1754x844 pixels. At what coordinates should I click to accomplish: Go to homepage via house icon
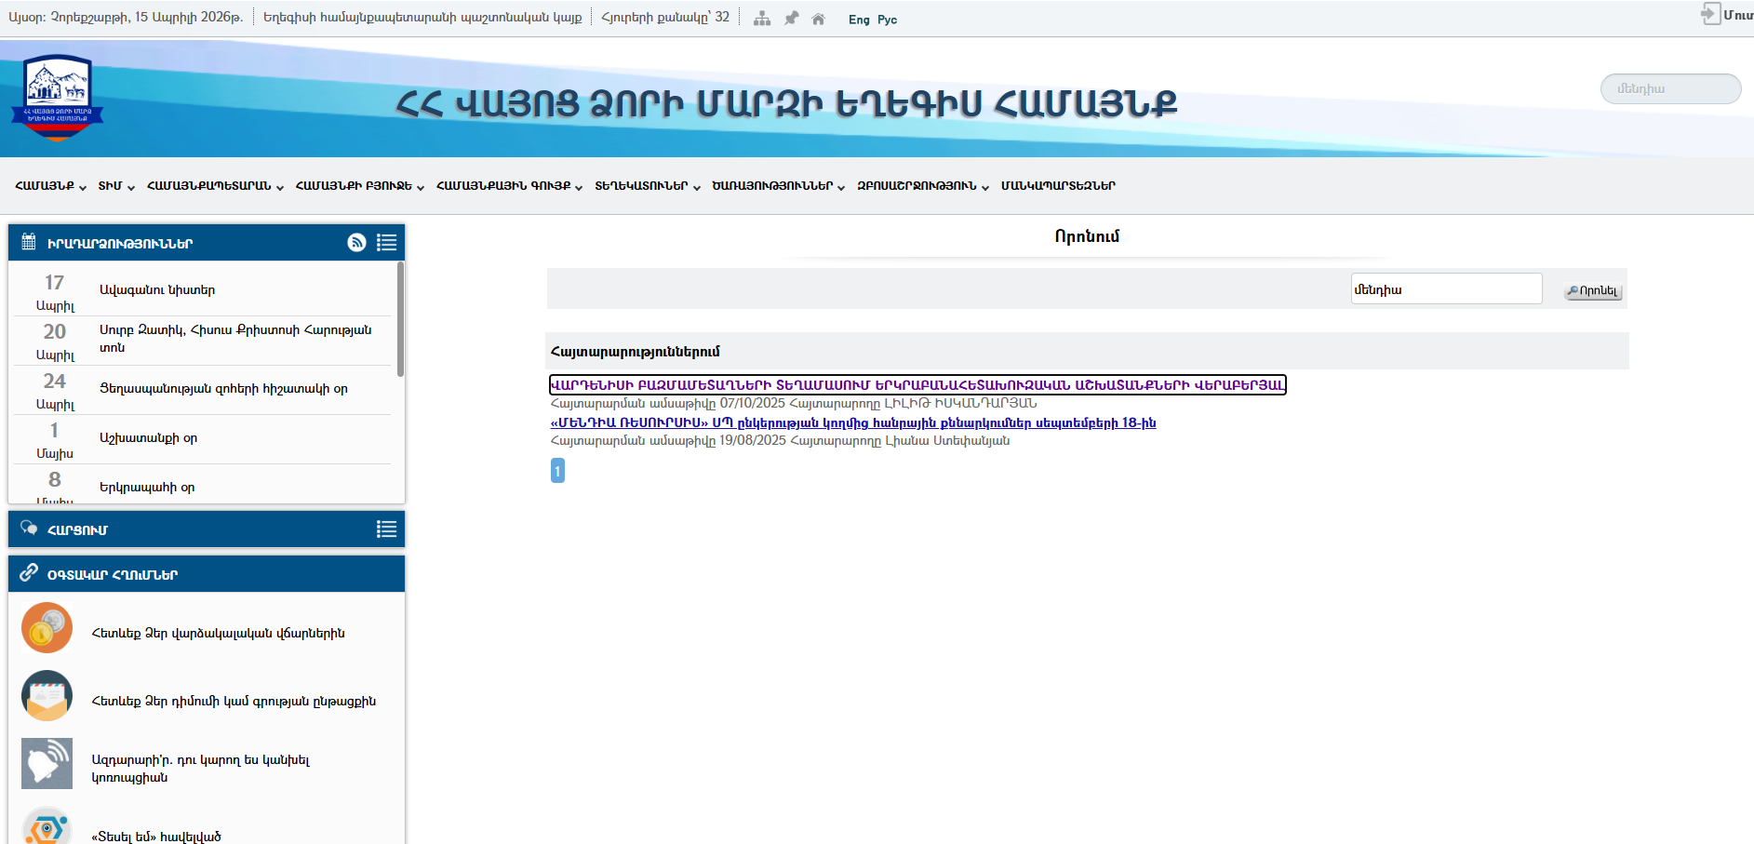click(818, 19)
